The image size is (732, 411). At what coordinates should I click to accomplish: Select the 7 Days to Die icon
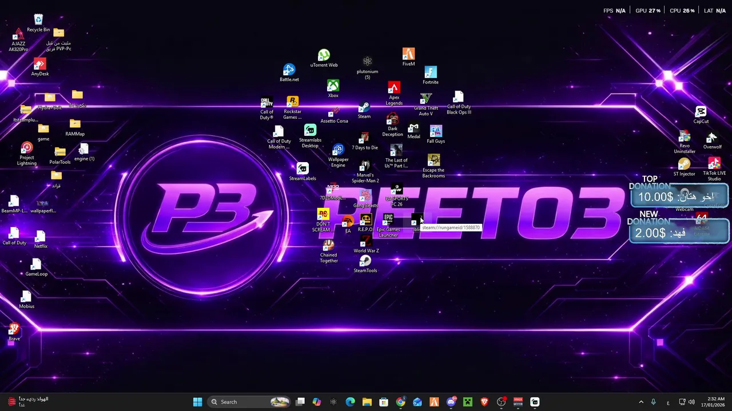[x=364, y=142]
